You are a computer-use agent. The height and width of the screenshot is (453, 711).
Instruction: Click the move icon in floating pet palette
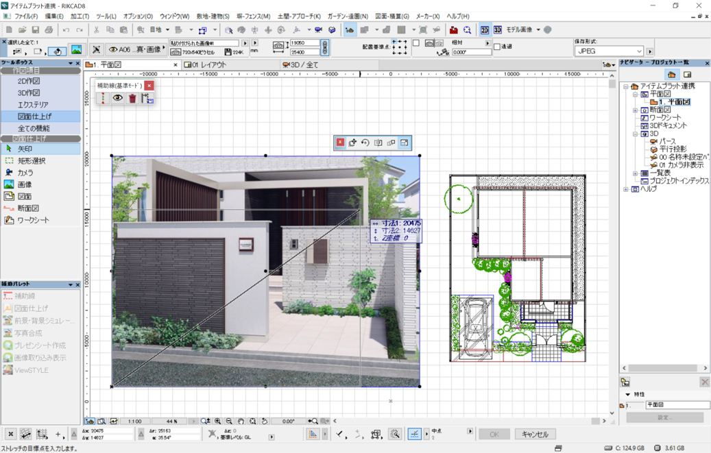(x=352, y=143)
